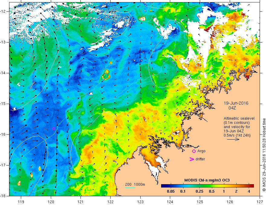Click the '19-Jun-2016' date text
Image resolution: width=266 pixels, height=205 pixels.
[236, 103]
